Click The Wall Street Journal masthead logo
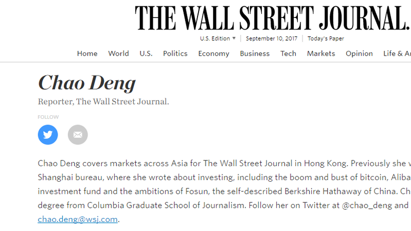411x231 pixels. click(x=272, y=18)
